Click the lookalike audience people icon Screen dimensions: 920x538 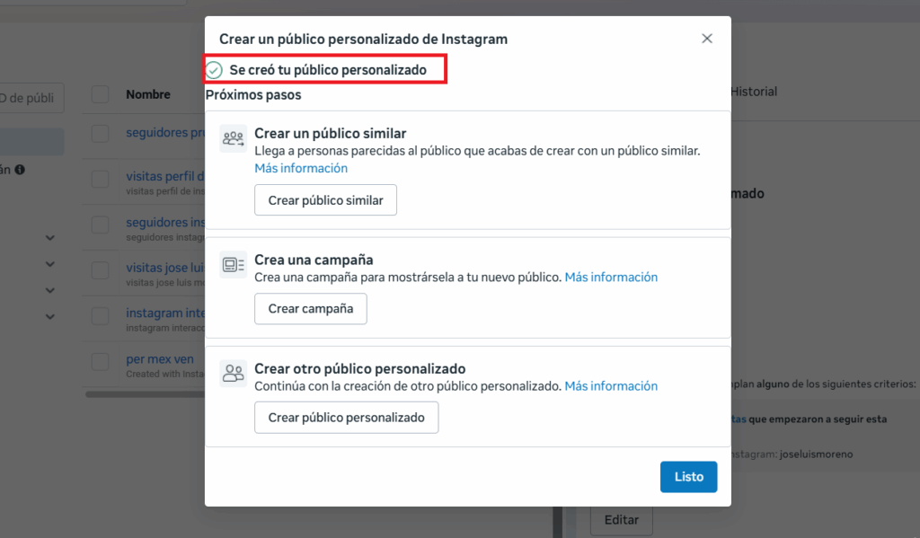pos(233,138)
